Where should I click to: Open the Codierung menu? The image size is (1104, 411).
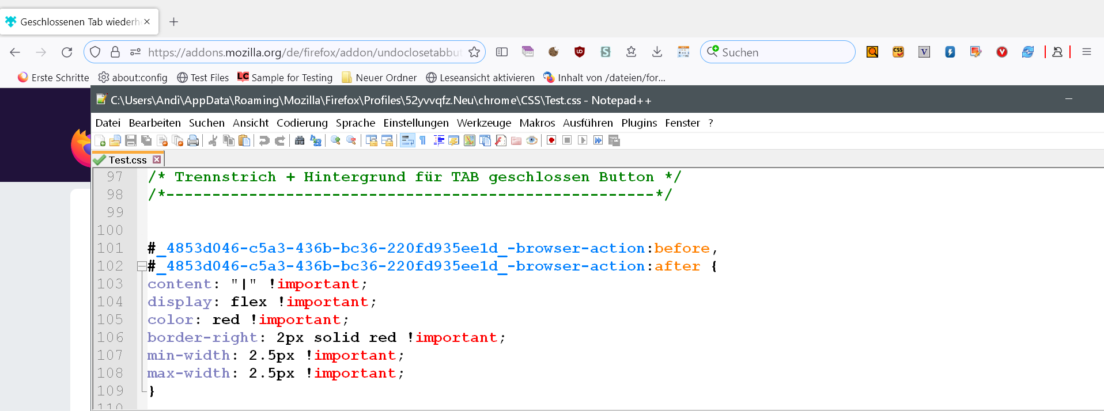coord(302,123)
